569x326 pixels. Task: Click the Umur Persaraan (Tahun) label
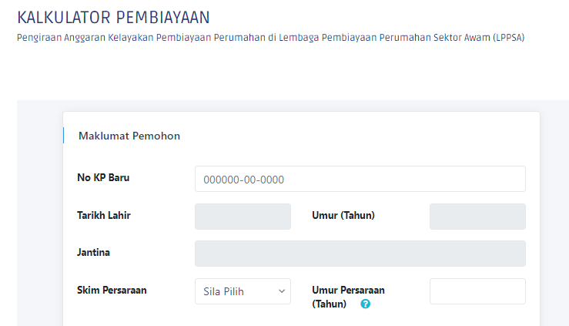(x=347, y=291)
